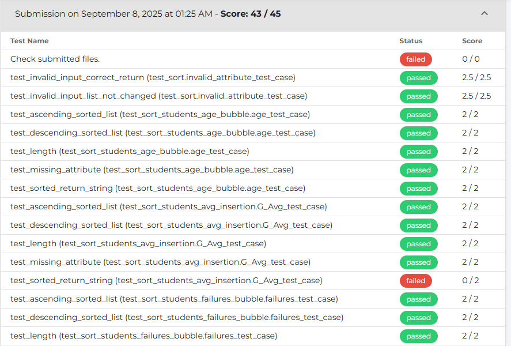The height and width of the screenshot is (346, 511).
Task: Click the passed badge for test_missing_attribute age_bubble
Action: pyautogui.click(x=418, y=170)
